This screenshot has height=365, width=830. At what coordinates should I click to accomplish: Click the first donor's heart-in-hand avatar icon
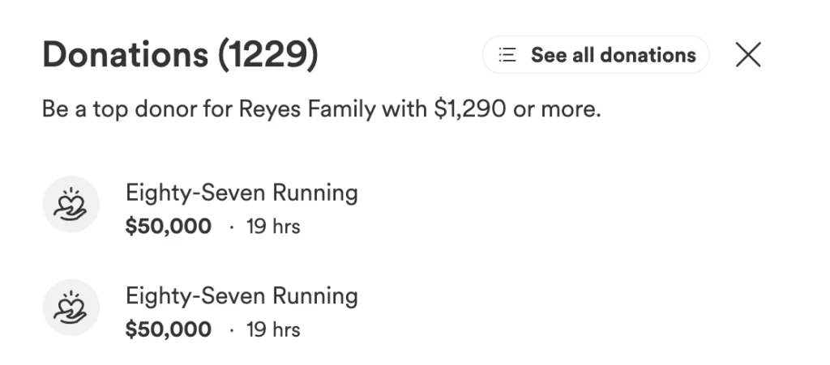[x=71, y=205]
